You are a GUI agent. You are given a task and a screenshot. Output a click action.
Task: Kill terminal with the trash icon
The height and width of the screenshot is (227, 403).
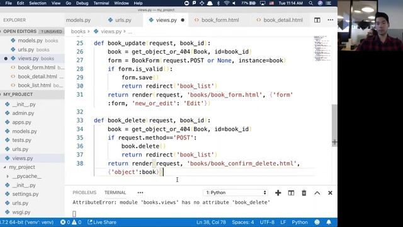coord(304,193)
